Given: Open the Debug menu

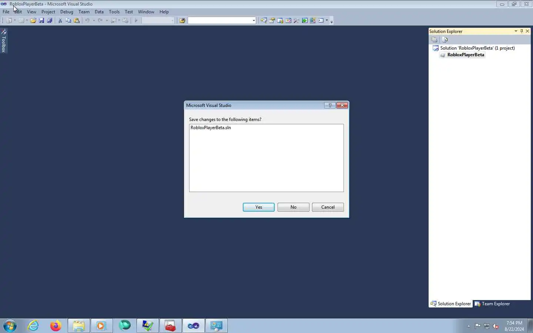Looking at the screenshot, I should [67, 12].
